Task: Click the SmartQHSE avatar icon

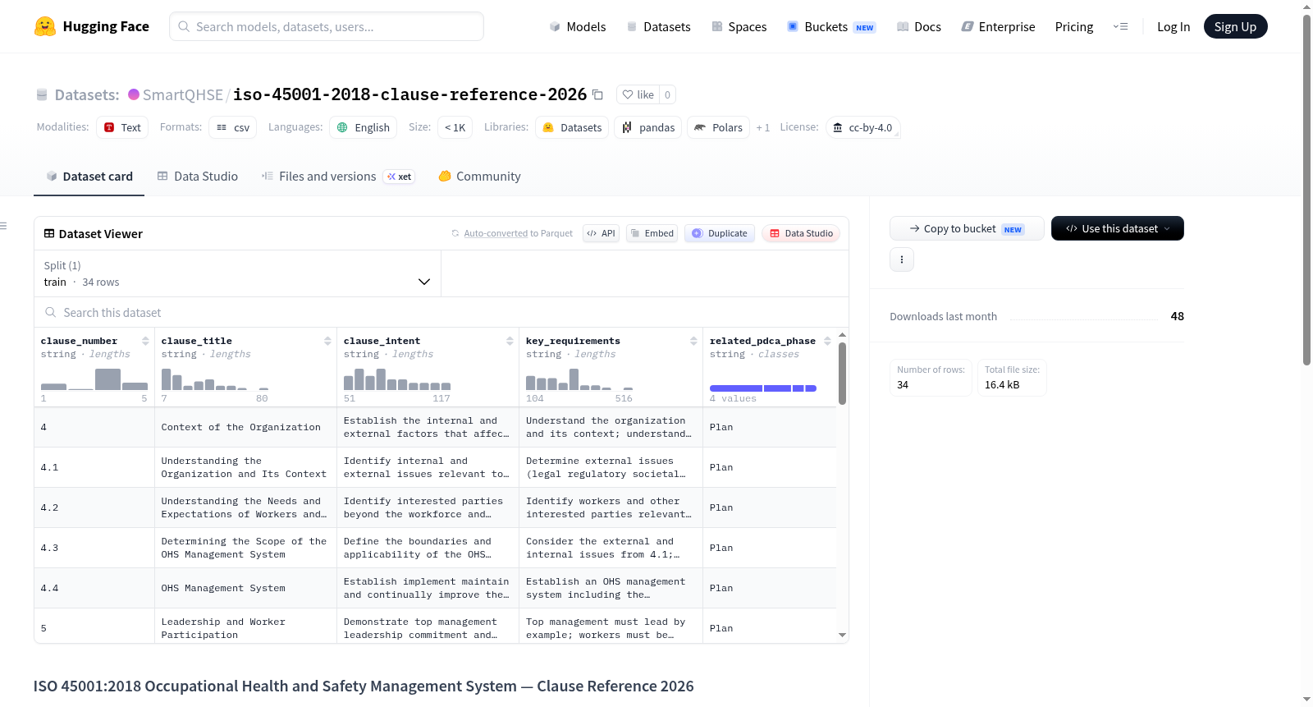Action: pyautogui.click(x=134, y=94)
